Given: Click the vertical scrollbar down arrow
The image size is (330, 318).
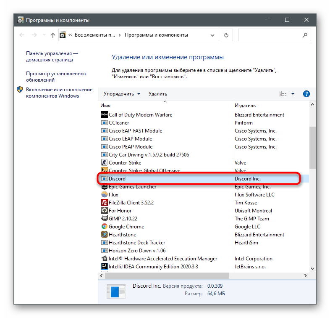Looking at the screenshot, I should (x=312, y=269).
